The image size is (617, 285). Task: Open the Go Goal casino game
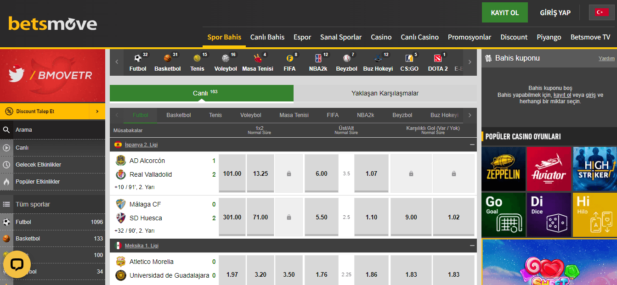(x=504, y=215)
